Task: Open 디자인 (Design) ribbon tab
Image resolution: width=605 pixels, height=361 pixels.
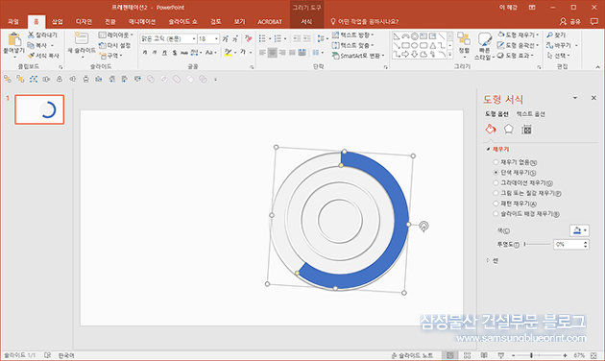Action: (84, 21)
